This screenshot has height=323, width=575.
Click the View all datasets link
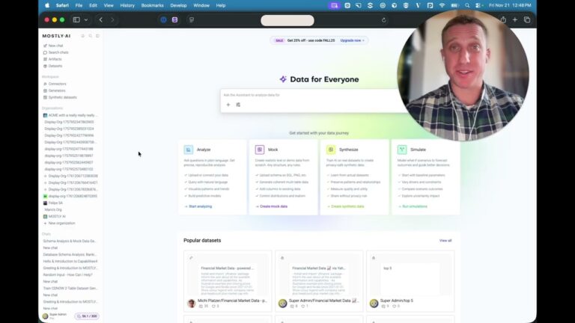pyautogui.click(x=445, y=241)
